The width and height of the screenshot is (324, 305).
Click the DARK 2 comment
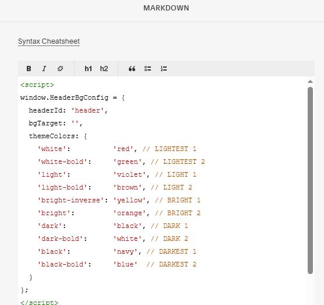tap(169, 239)
